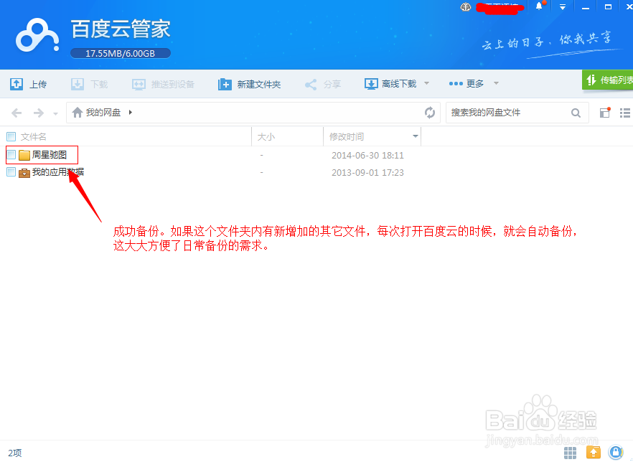Go forward with the right arrow

pyautogui.click(x=38, y=113)
